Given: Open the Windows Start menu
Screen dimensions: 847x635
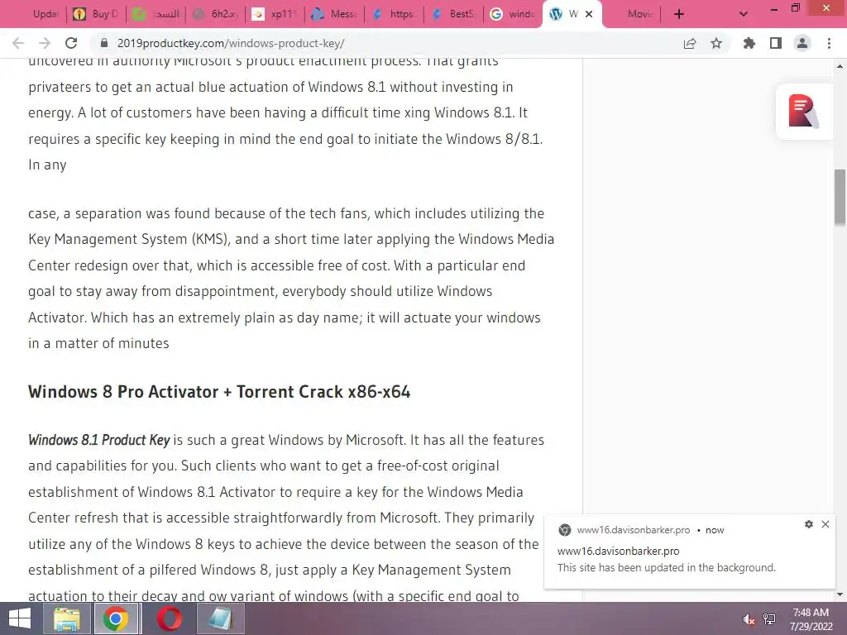Looking at the screenshot, I should (20, 618).
